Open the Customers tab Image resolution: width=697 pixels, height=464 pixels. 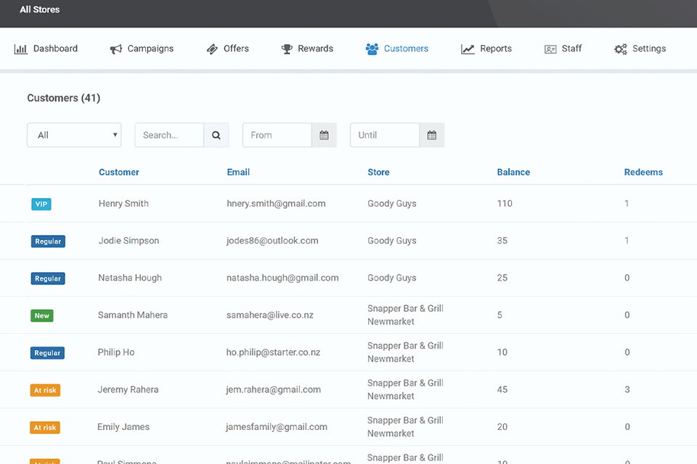click(397, 49)
